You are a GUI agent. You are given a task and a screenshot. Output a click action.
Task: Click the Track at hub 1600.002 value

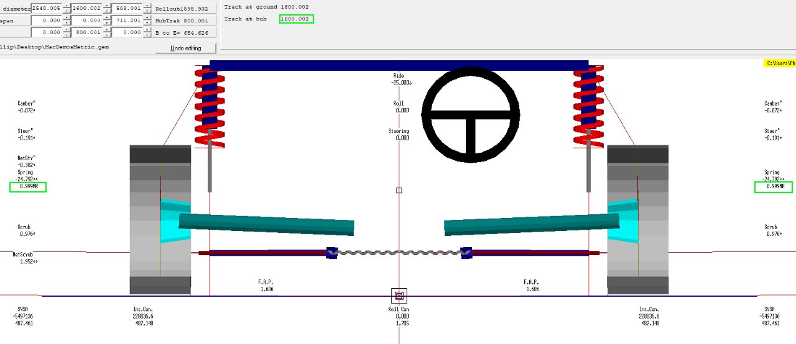[296, 19]
